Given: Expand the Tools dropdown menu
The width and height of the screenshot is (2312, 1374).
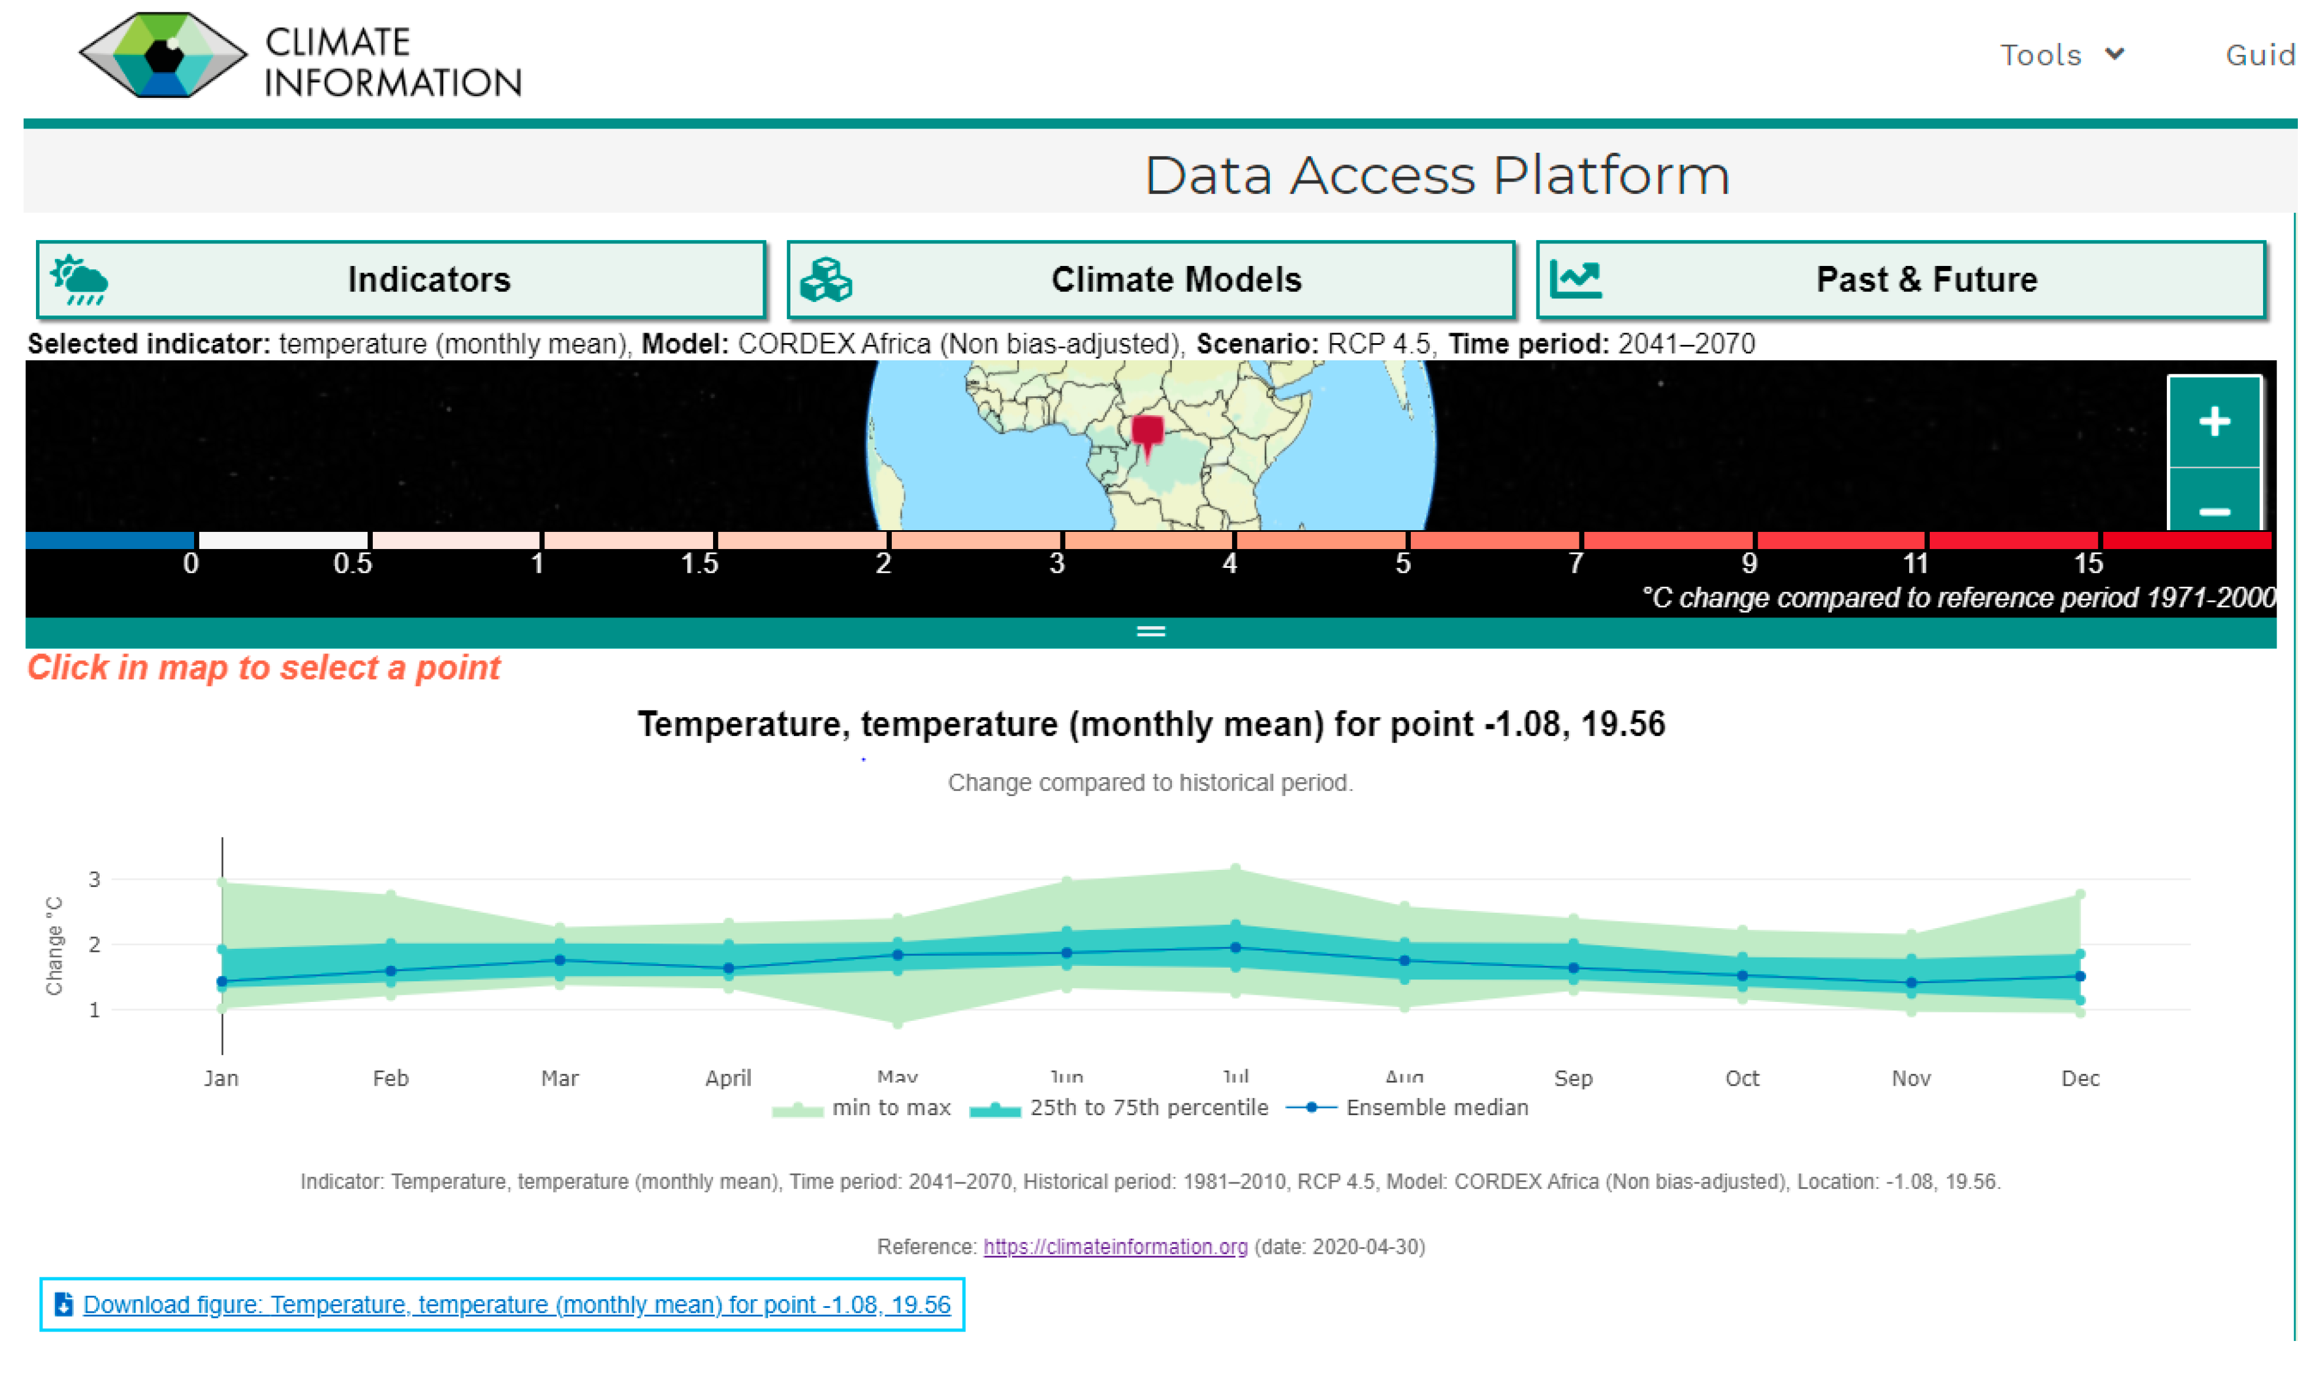Looking at the screenshot, I should click(2061, 55).
